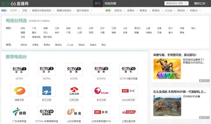Choose 国外电视 in the 电视台筛选 region list

coord(48,37)
